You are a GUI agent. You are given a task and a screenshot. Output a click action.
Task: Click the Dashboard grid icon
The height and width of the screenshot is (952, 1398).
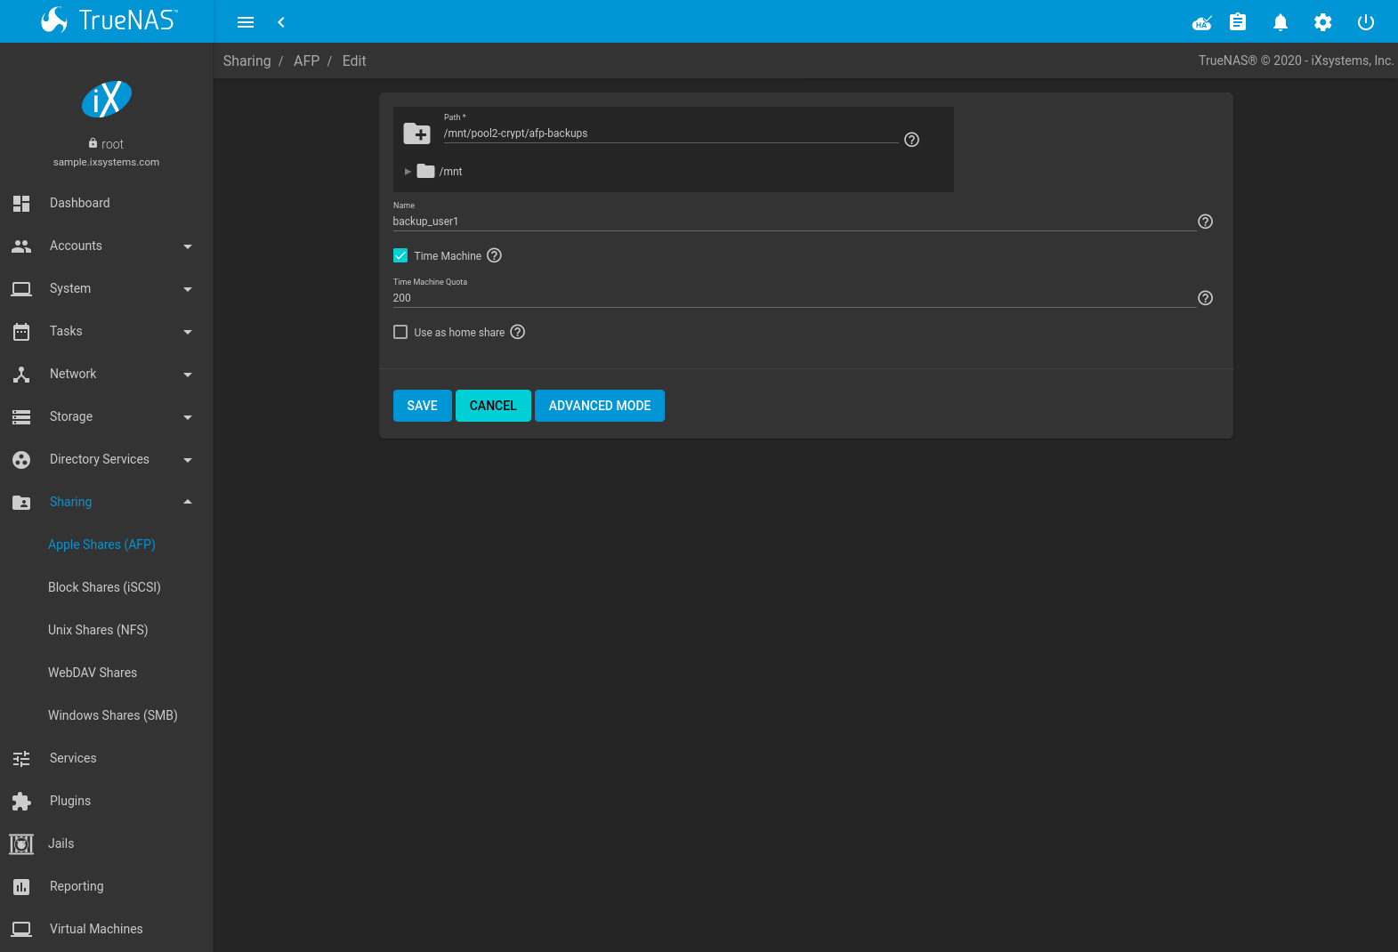[21, 203]
